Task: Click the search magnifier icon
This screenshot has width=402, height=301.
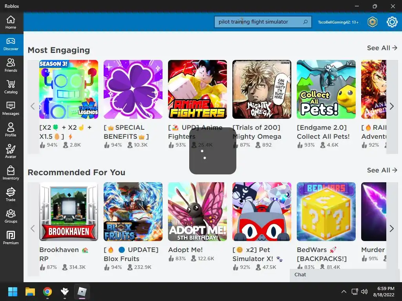Action: (x=305, y=22)
